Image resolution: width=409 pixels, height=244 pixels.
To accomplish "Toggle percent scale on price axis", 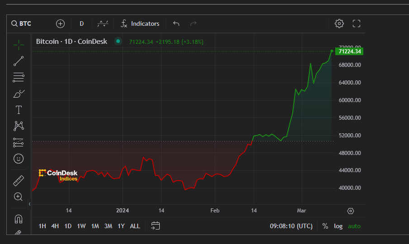I will pyautogui.click(x=325, y=226).
